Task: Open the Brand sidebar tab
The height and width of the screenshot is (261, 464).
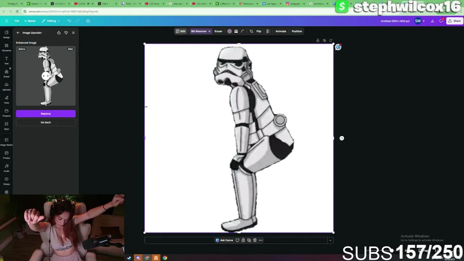Action: [7, 74]
